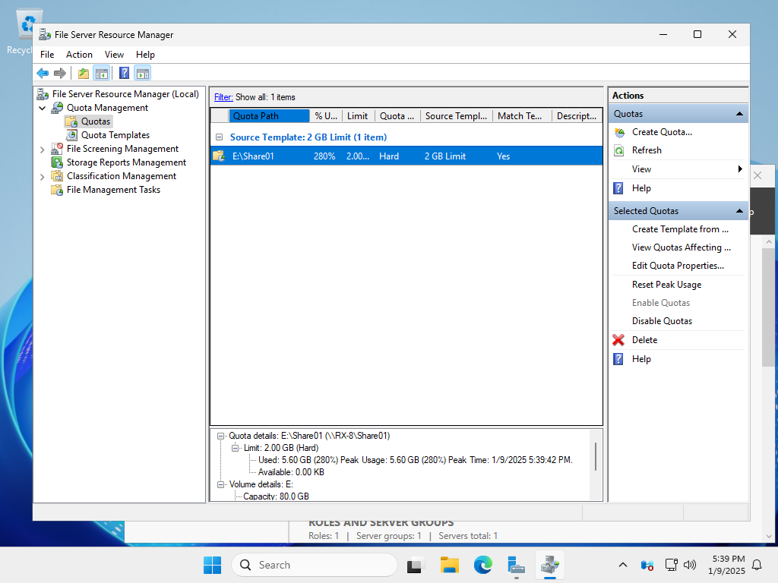Click Delete with the red X icon
The image size is (778, 583).
tap(644, 340)
